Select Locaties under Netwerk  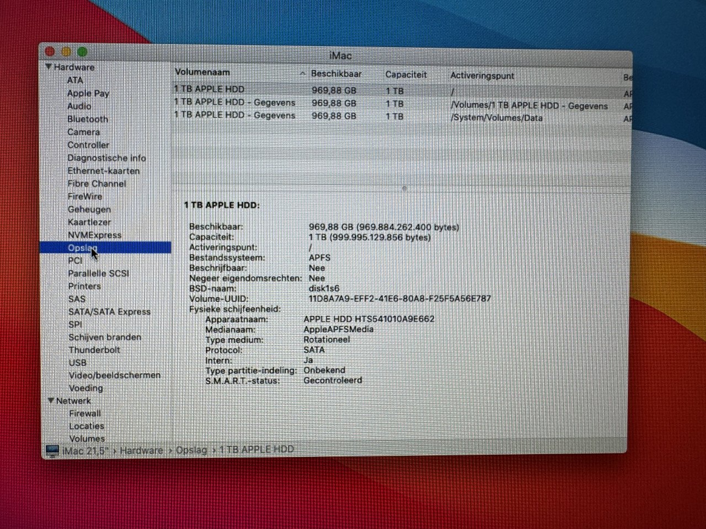point(87,426)
